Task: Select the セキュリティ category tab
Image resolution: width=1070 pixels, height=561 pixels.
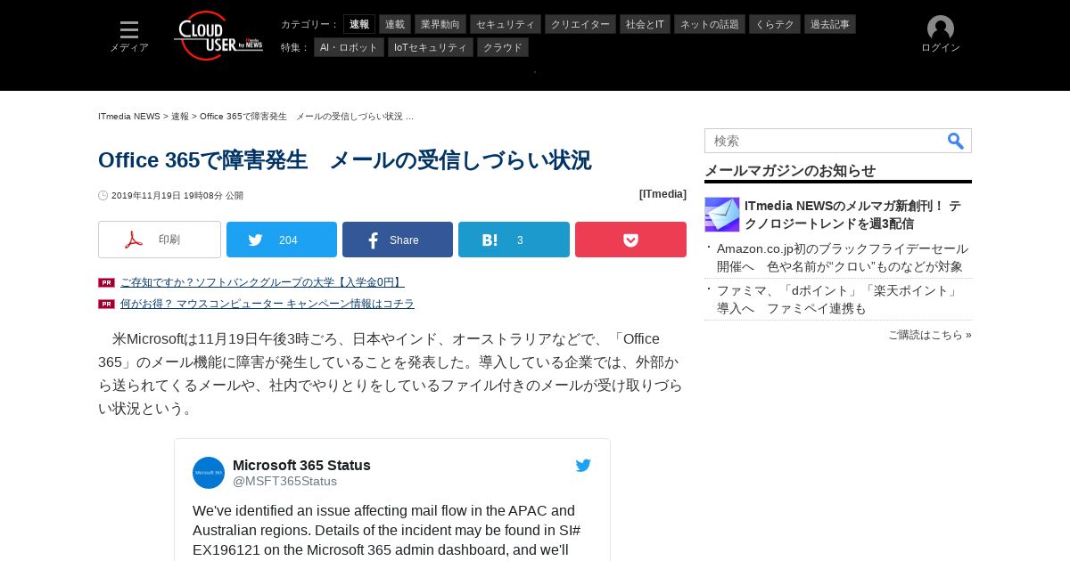Action: click(506, 24)
